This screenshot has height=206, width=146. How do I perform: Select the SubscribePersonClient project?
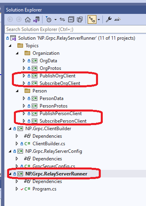pos(63,121)
